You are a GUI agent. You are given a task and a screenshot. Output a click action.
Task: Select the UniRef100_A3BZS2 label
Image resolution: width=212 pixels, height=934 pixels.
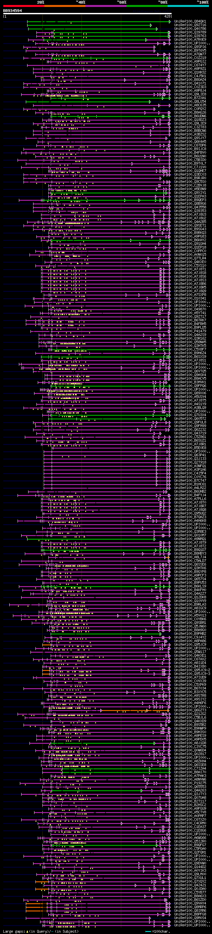190,134
